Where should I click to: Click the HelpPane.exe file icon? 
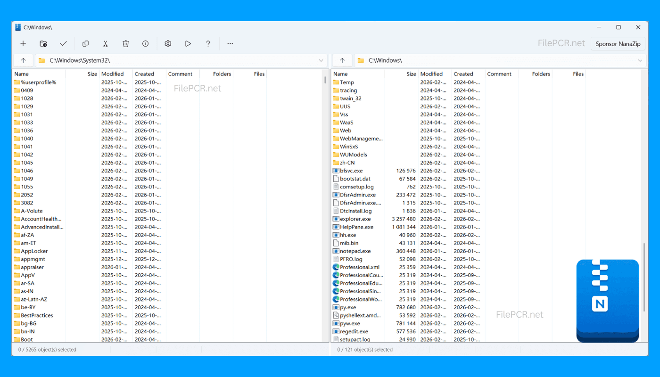coord(336,227)
